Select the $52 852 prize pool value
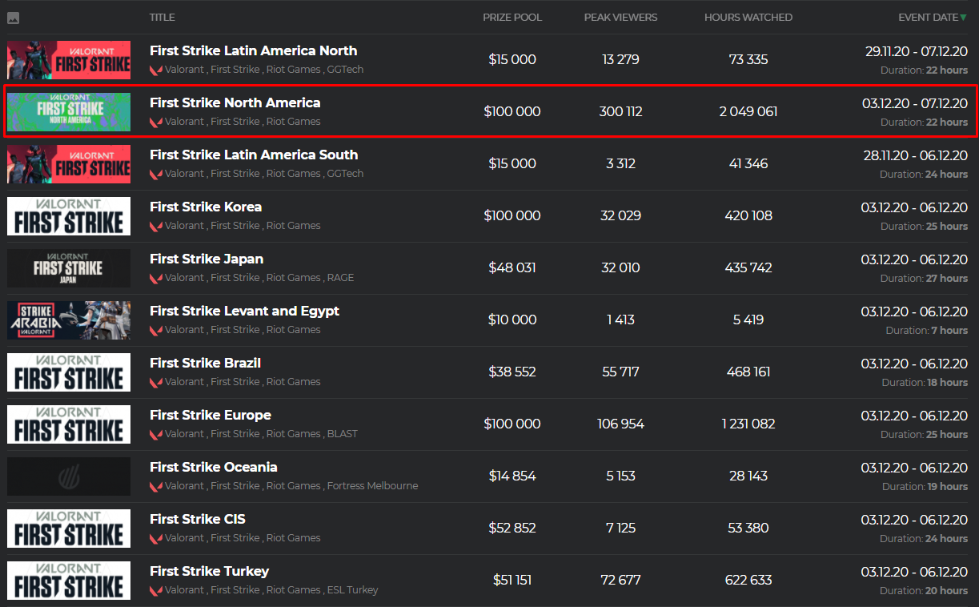The width and height of the screenshot is (979, 607). point(512,528)
